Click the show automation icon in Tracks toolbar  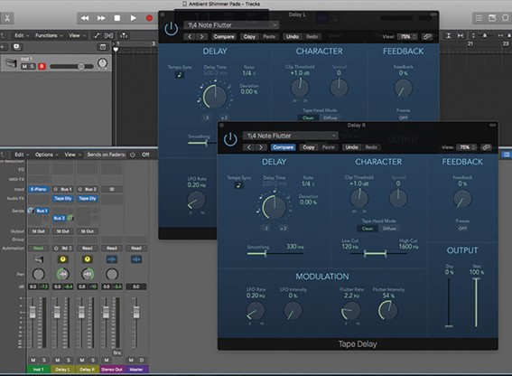97,35
